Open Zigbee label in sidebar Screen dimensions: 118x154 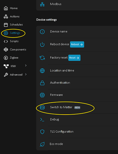14,58
